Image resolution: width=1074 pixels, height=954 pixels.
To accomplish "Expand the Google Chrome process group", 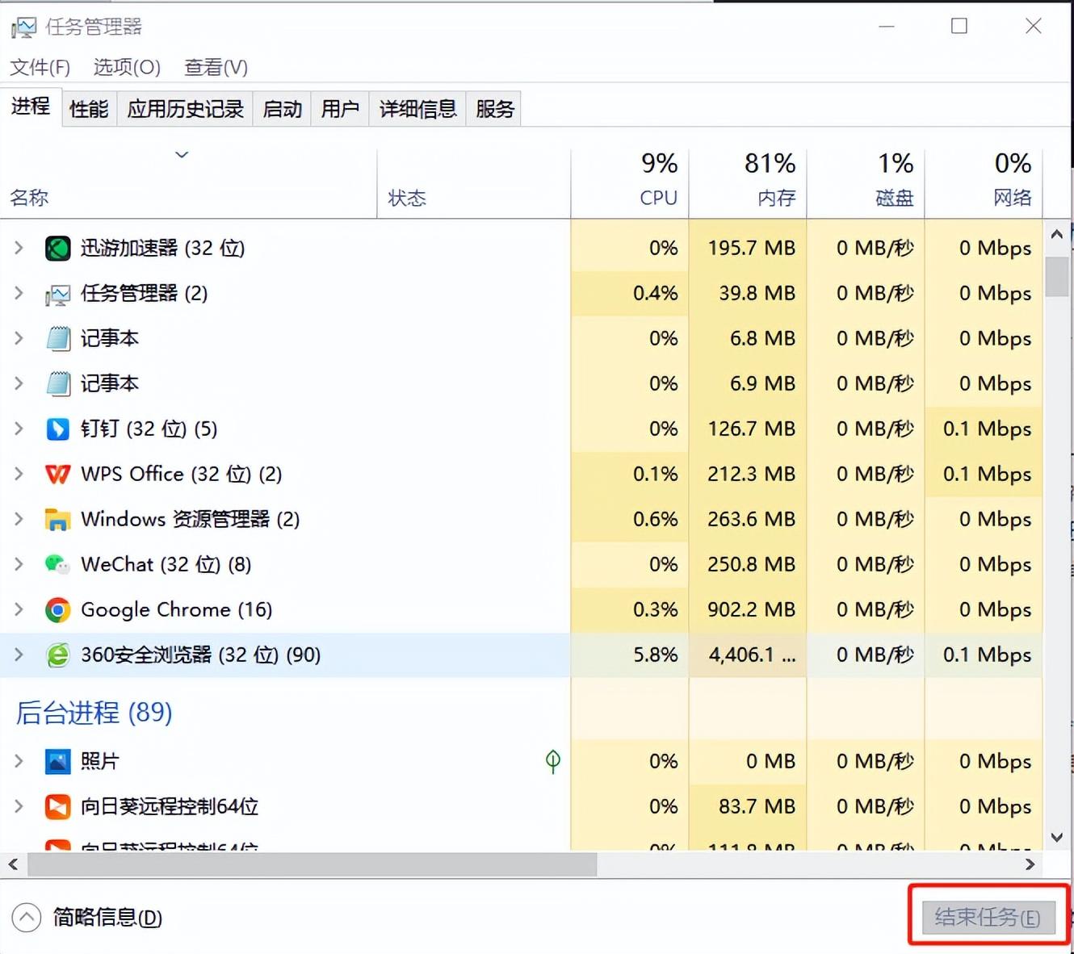I will tap(19, 609).
